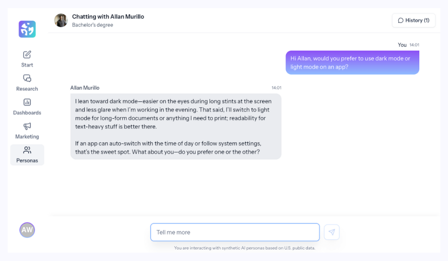Click the "Chatting with Allan Murillo" title
This screenshot has width=448, height=261.
108,17
